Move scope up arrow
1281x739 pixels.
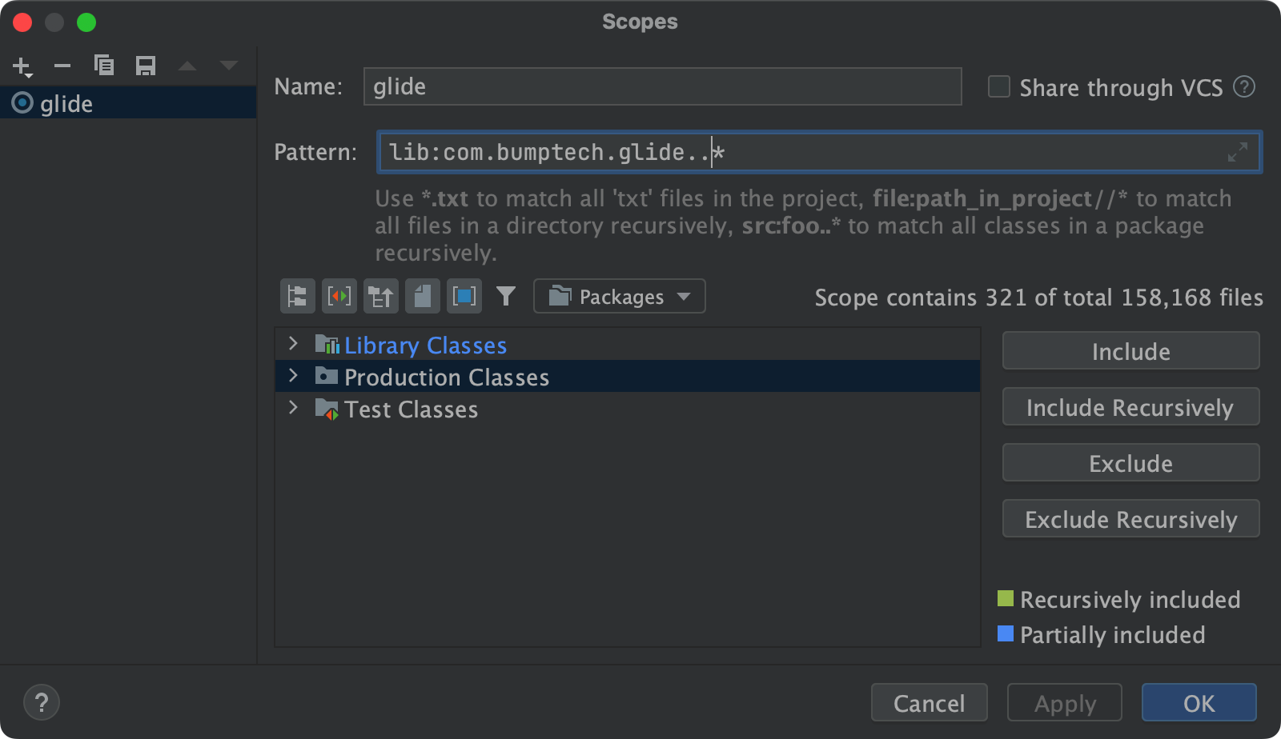point(187,66)
